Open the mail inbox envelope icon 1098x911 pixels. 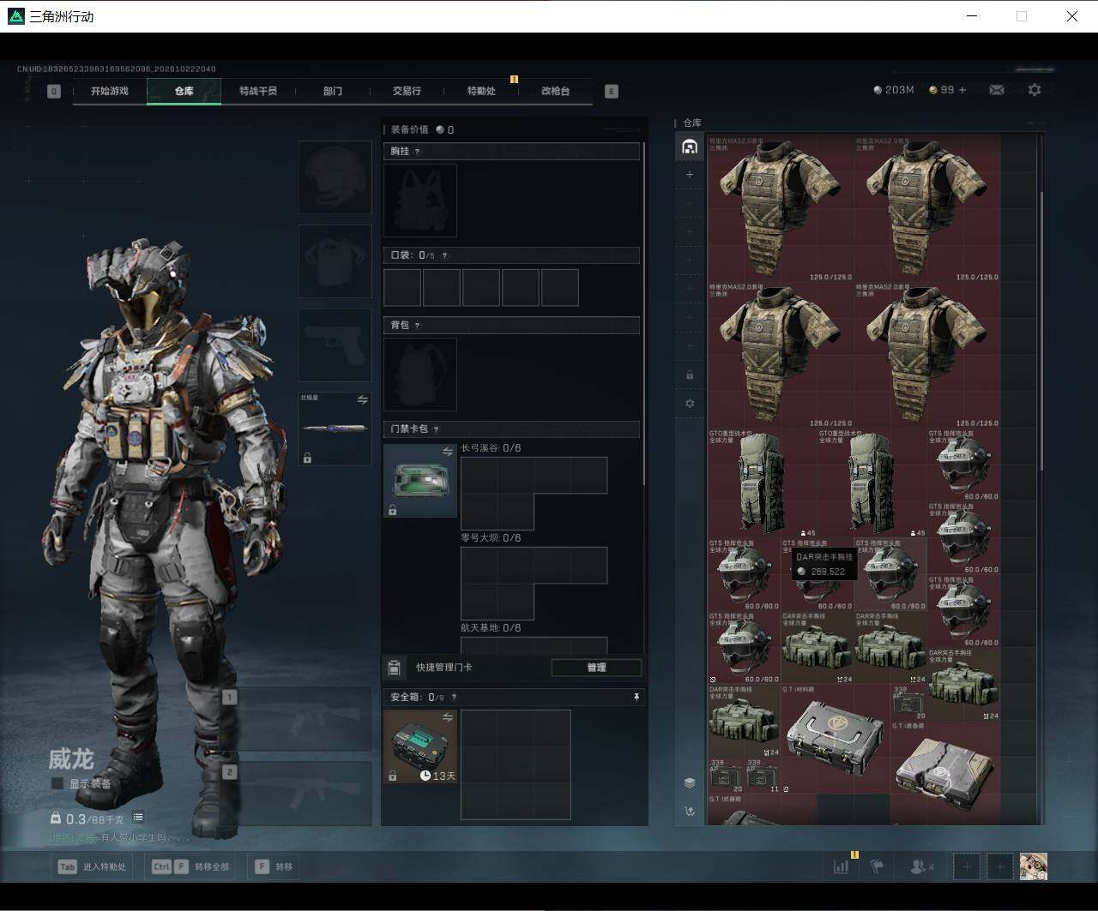[x=996, y=90]
